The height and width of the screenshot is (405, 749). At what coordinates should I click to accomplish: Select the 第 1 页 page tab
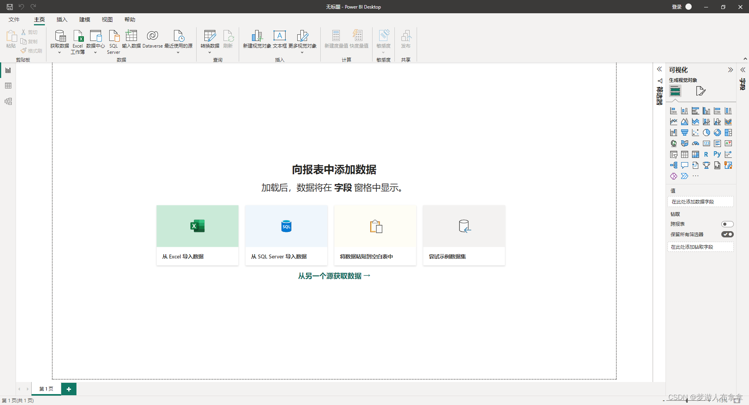(x=46, y=389)
